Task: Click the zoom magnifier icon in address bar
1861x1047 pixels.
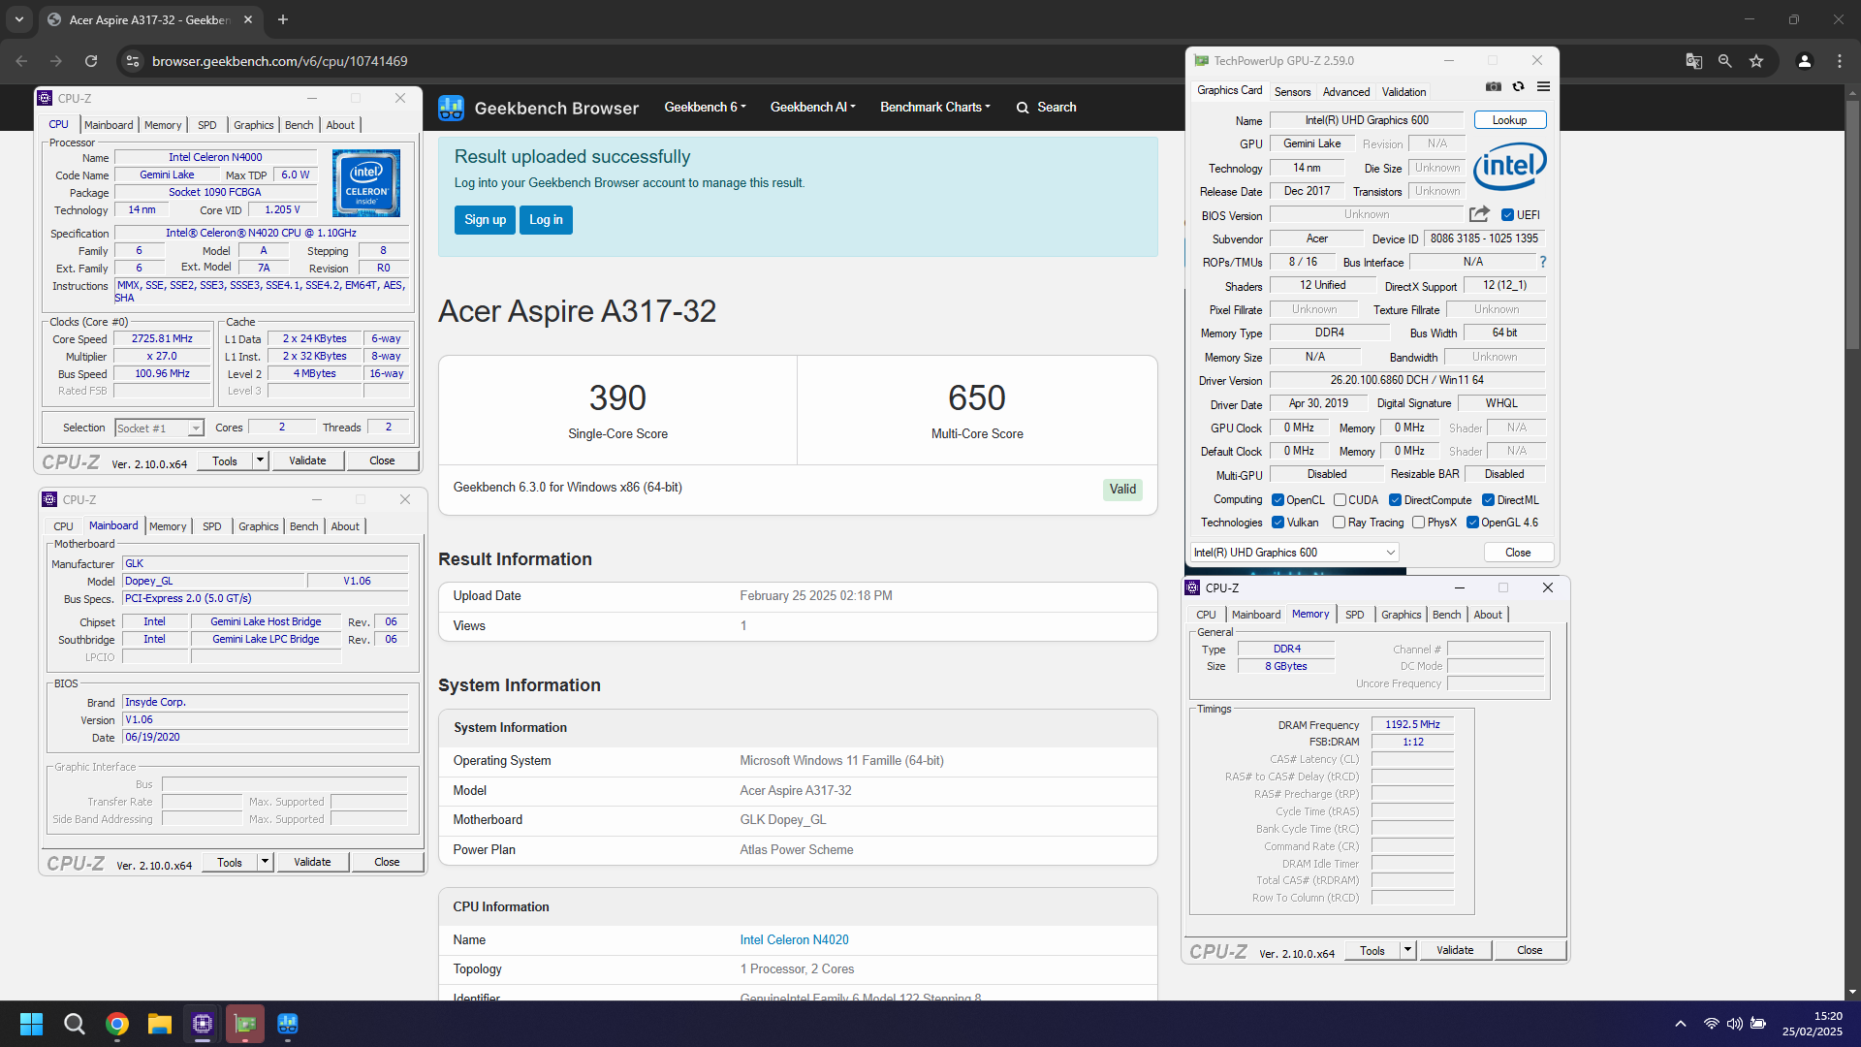Action: 1725,61
